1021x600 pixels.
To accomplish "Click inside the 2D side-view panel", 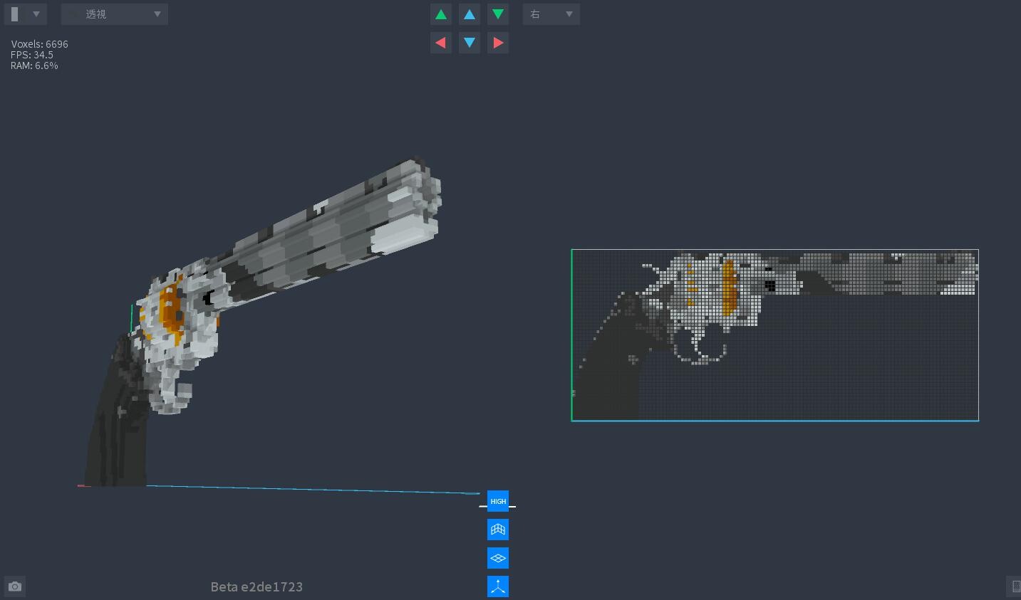I will [774, 335].
